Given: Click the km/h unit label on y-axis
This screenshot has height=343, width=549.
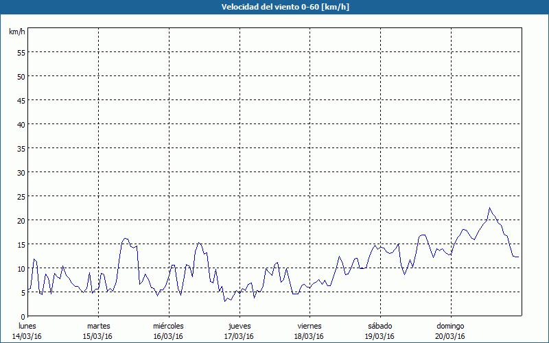Looking at the screenshot, I should point(16,32).
